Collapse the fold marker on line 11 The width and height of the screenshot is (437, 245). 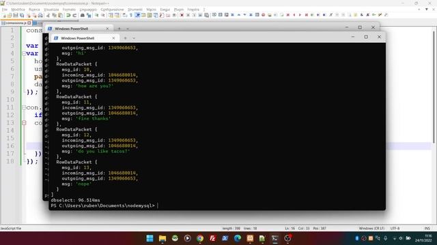coord(24,108)
